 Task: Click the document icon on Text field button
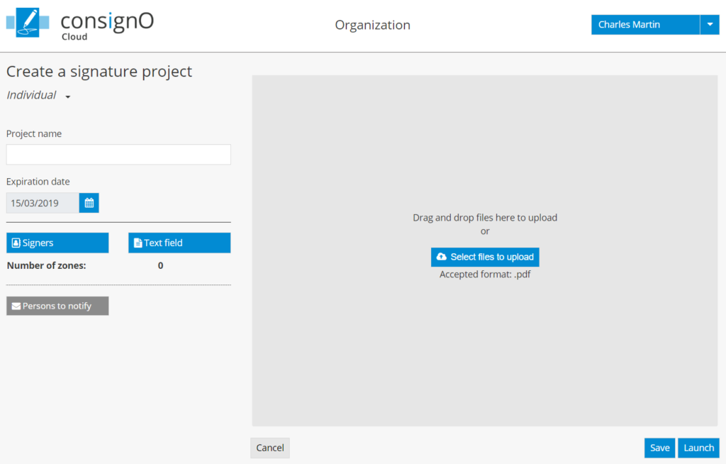tap(138, 242)
